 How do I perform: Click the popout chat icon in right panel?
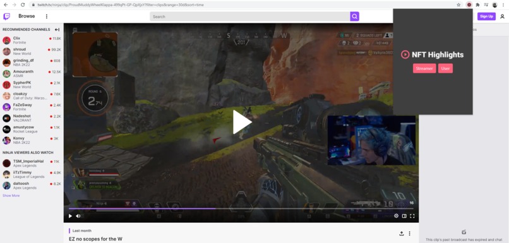(464, 232)
